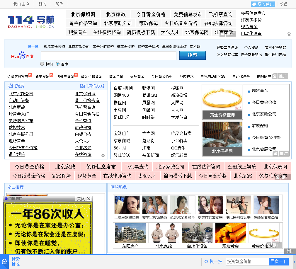Click 关闭 tab above bottom bar

pos(290,251)
